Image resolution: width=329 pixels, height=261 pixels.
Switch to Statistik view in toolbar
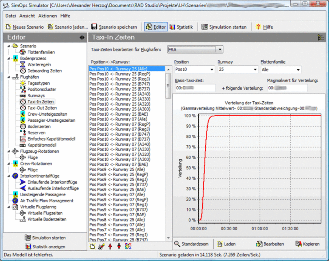tap(181, 27)
